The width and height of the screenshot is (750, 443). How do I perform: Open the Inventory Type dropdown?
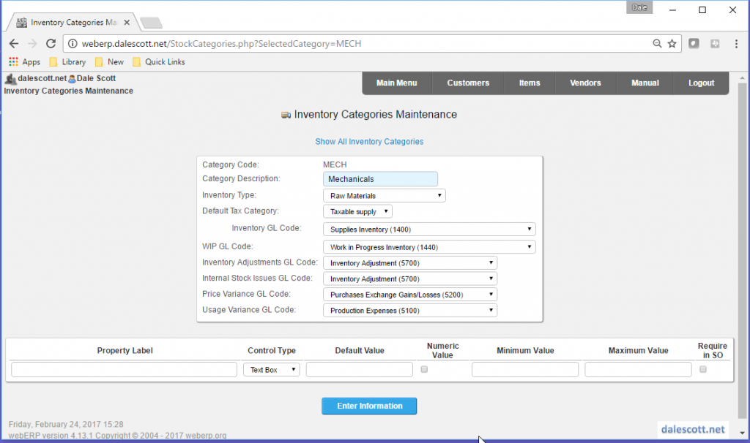(384, 195)
